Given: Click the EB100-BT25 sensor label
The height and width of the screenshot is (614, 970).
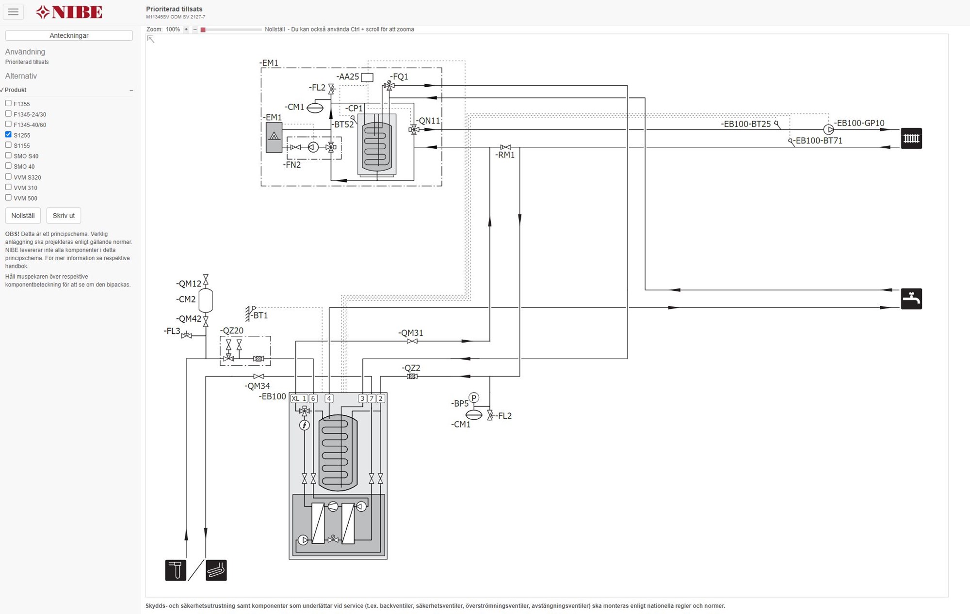Looking at the screenshot, I should [x=746, y=124].
